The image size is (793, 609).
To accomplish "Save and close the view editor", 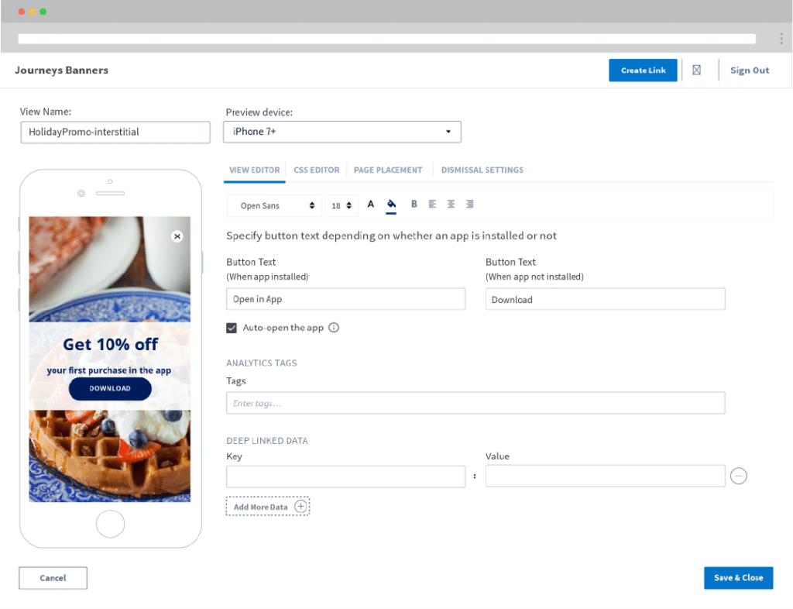I will (738, 577).
